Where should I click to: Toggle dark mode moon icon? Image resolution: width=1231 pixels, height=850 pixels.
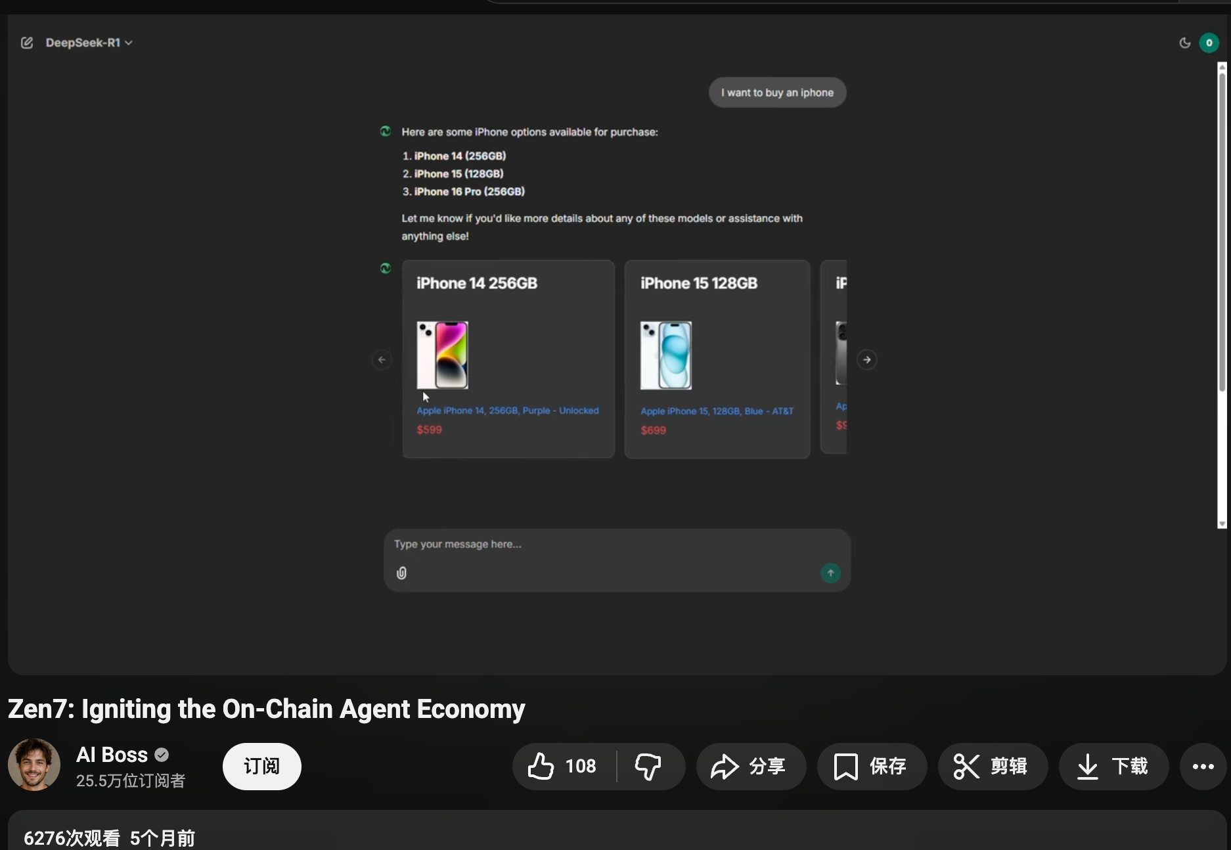tap(1184, 43)
